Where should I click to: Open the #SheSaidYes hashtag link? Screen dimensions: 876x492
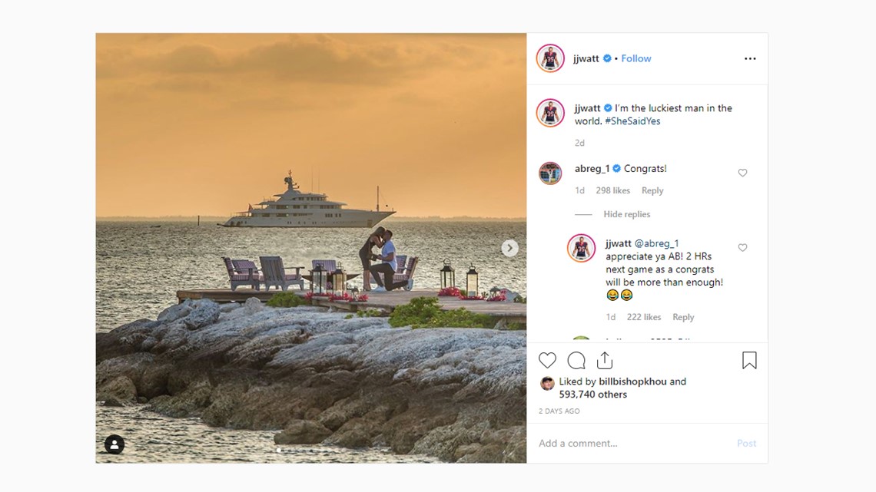coord(632,121)
